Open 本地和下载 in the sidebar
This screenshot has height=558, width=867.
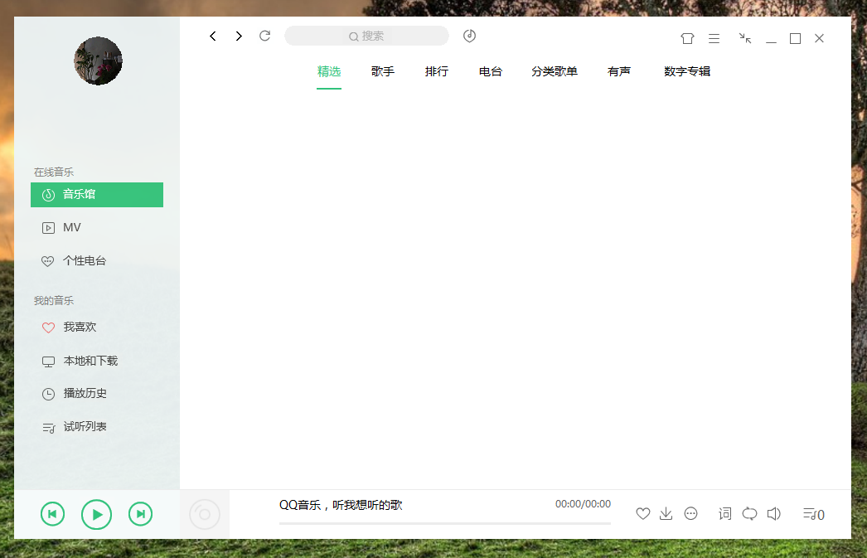pyautogui.click(x=97, y=361)
